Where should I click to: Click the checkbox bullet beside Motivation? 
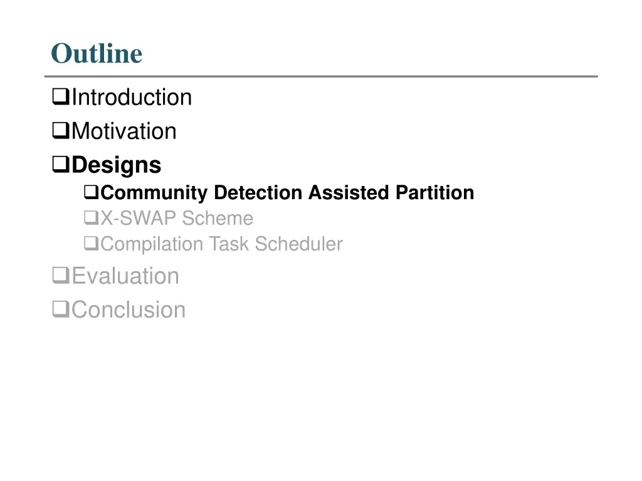[x=61, y=131]
